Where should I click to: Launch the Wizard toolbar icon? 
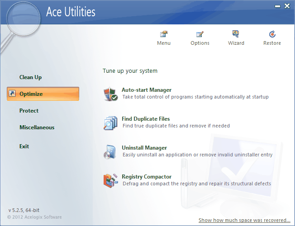point(236,34)
